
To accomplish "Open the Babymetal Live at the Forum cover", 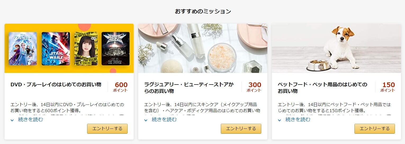I will click(116, 48).
